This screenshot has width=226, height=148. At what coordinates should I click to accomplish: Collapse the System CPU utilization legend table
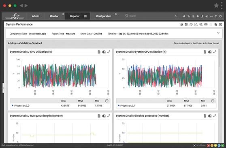tap(213, 101)
